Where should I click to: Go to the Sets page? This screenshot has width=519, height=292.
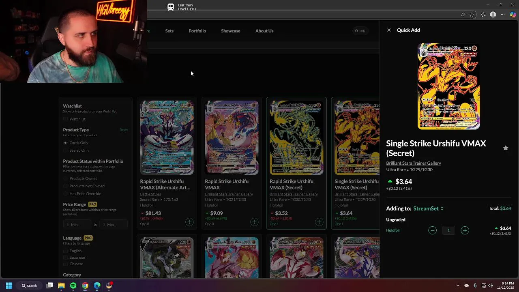pyautogui.click(x=169, y=31)
